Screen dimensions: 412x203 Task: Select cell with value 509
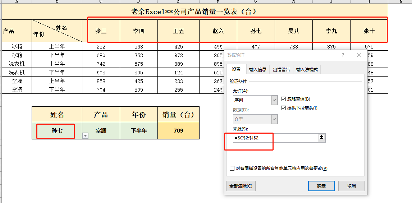pyautogui.click(x=139, y=89)
